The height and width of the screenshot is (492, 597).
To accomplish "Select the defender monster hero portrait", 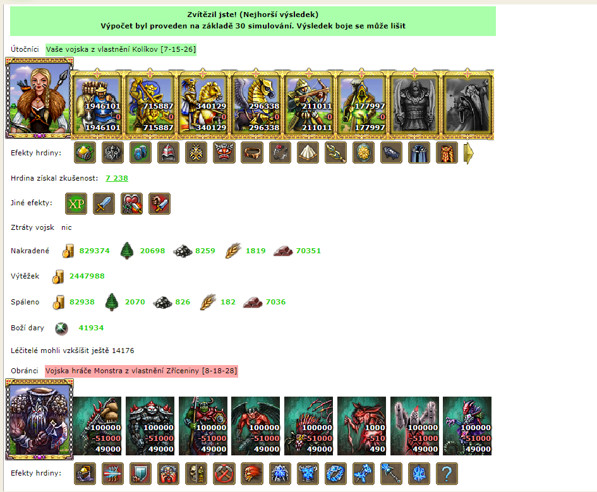I will (39, 419).
